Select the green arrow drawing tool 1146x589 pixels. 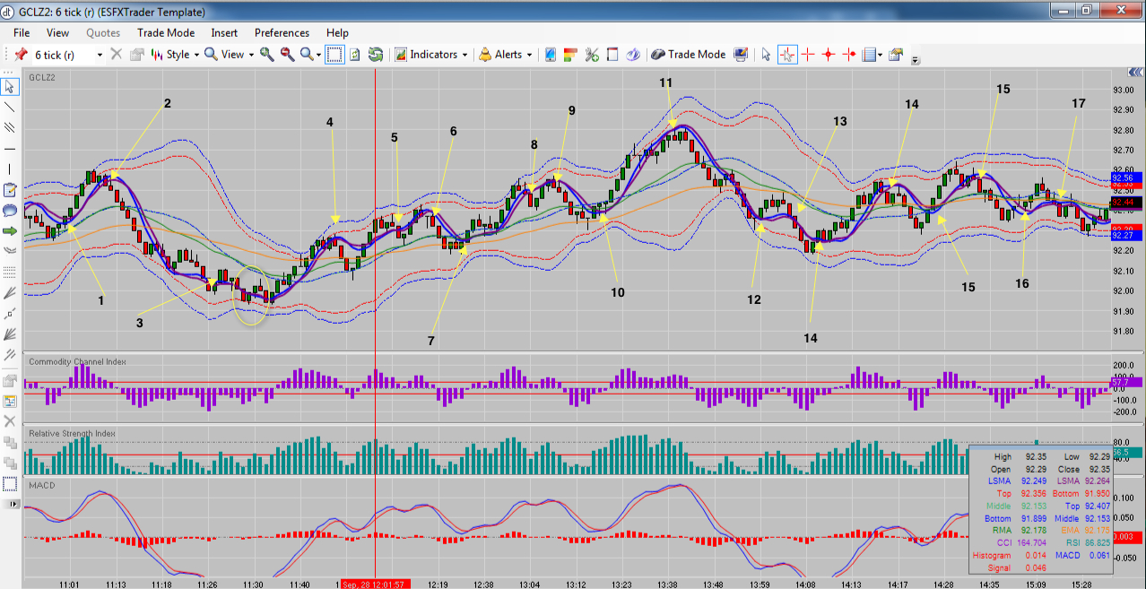pyautogui.click(x=10, y=231)
